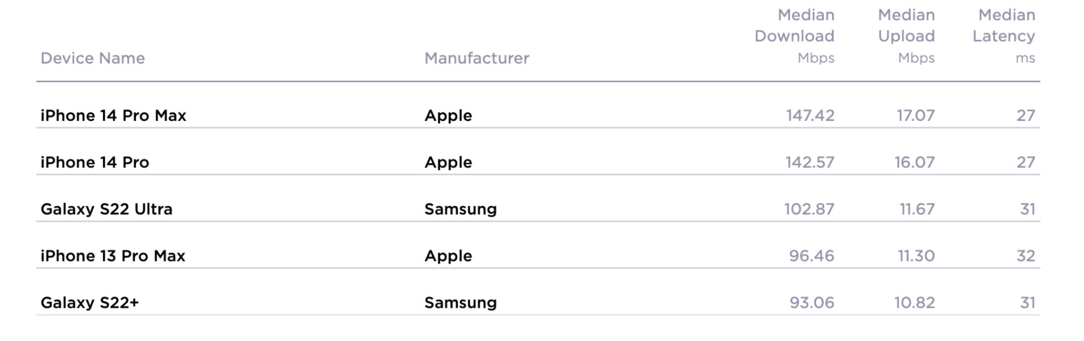Click the iPhone 14 Pro device name
1084x341 pixels.
94,163
